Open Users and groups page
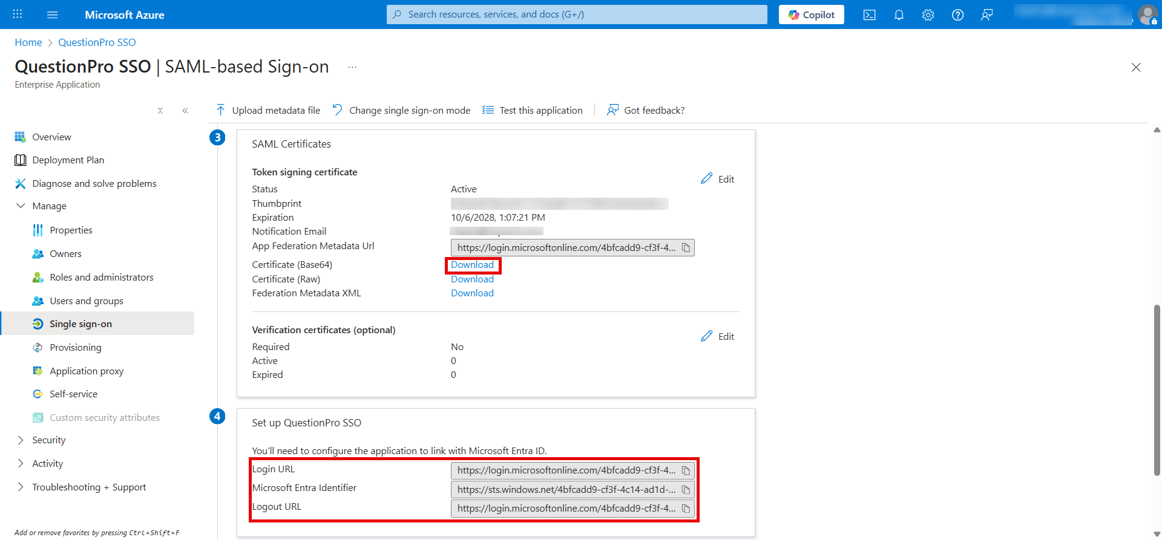Viewport: 1162px width, 540px height. point(86,301)
